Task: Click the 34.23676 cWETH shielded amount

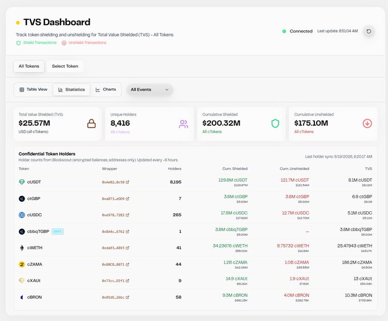Action: click(230, 246)
